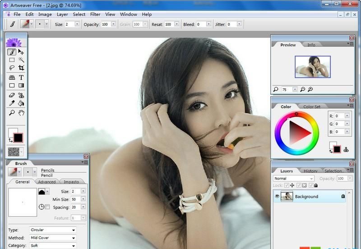Toggle the third Lock checkbox before padlock icon

(x=311, y=185)
